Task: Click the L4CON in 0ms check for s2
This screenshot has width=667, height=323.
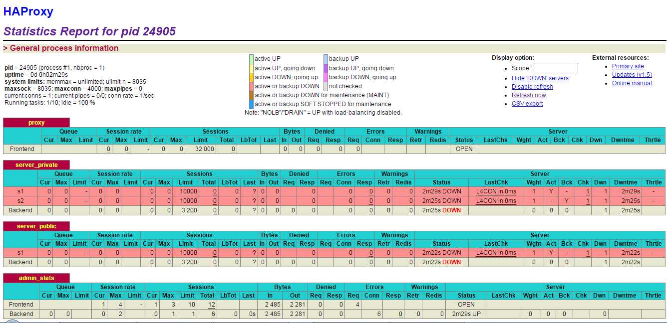Action: [x=496, y=201]
